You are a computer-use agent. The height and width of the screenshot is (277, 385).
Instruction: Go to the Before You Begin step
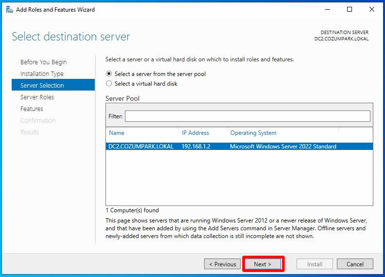43,62
